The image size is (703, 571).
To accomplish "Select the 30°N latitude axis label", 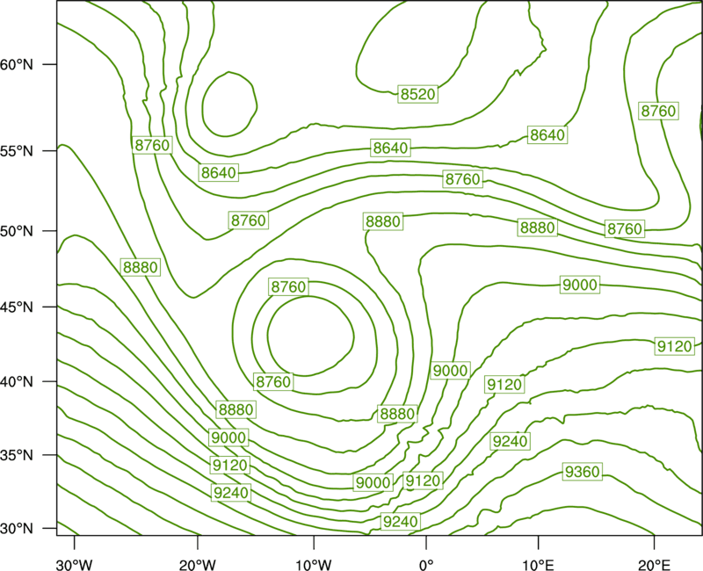I will (x=17, y=529).
